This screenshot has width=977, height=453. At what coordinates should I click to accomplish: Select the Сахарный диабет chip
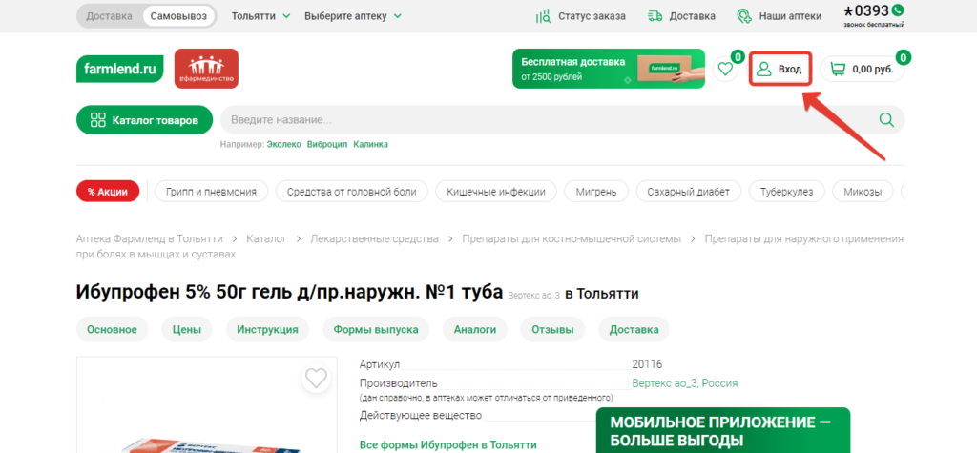[x=689, y=192]
